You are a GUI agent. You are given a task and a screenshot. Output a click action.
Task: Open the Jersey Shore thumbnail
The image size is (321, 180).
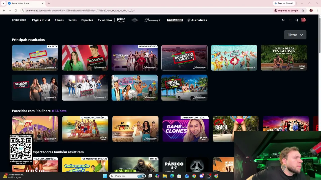[184, 88]
